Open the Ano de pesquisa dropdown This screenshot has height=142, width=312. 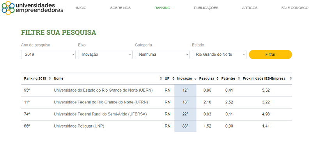(48, 54)
